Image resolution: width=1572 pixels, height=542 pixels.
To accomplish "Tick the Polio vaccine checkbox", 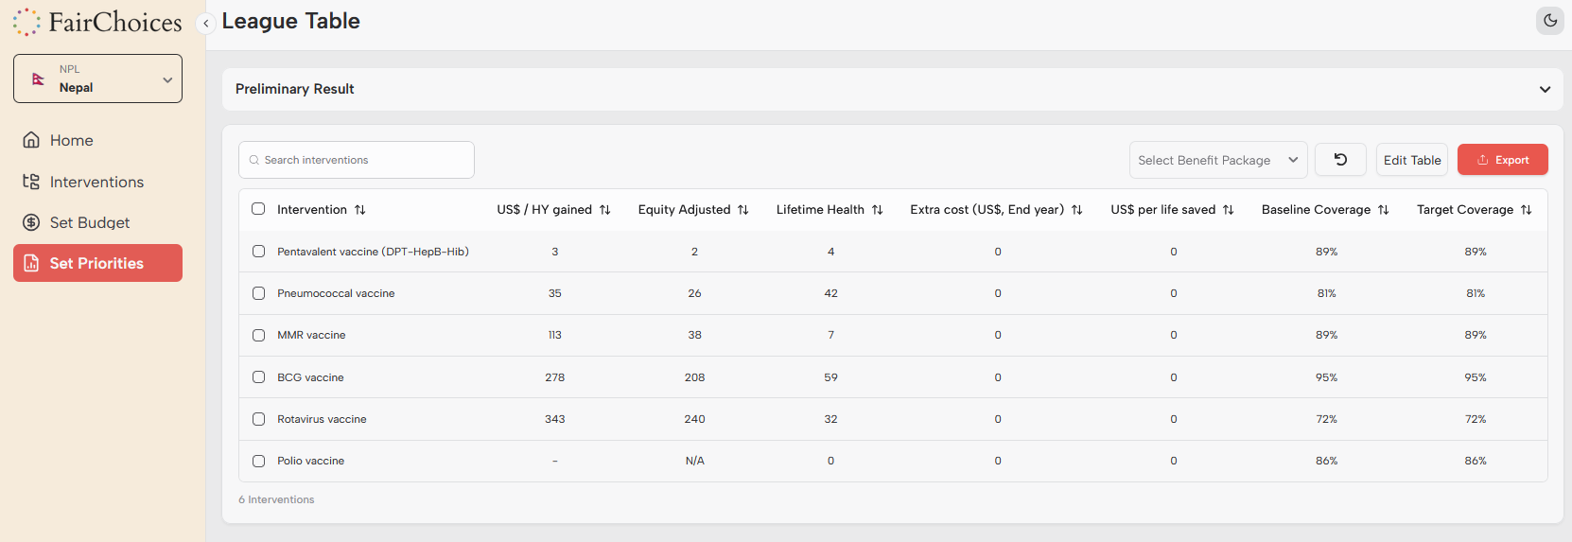I will click(x=258, y=461).
